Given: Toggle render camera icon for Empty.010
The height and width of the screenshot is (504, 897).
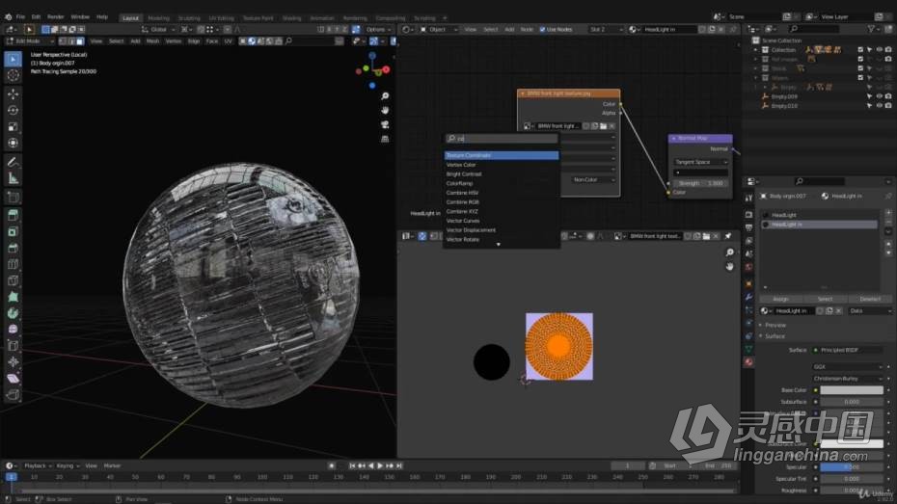Looking at the screenshot, I should coord(888,106).
